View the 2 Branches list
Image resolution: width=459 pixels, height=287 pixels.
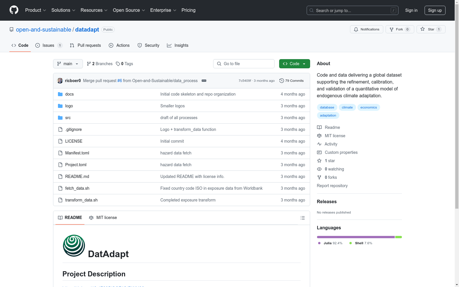(100, 64)
